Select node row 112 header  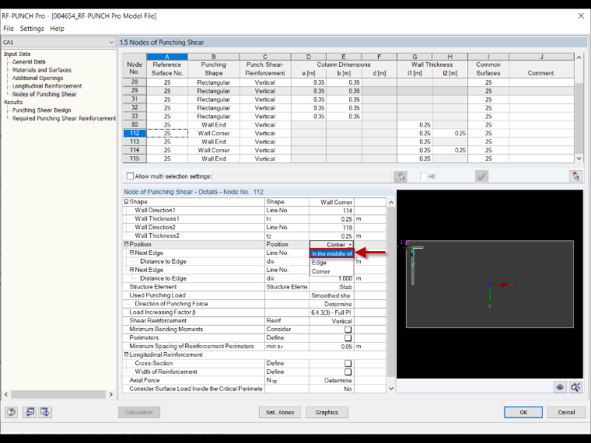click(x=135, y=133)
